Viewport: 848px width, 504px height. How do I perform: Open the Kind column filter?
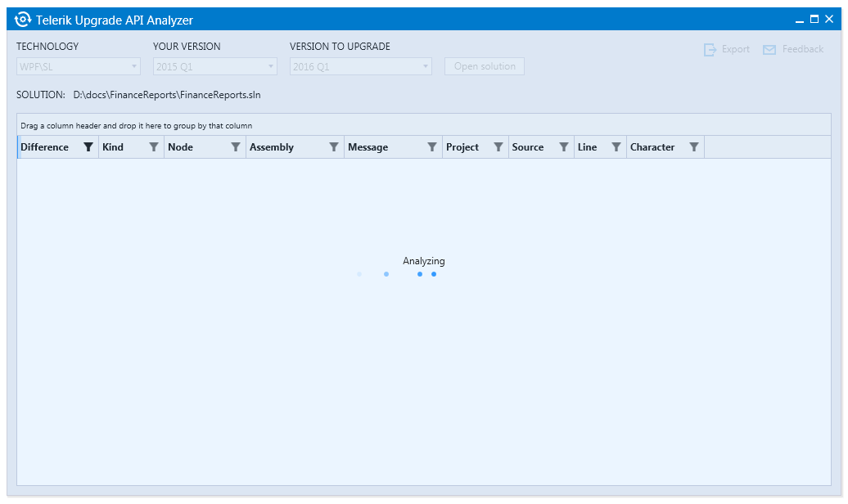coord(154,147)
